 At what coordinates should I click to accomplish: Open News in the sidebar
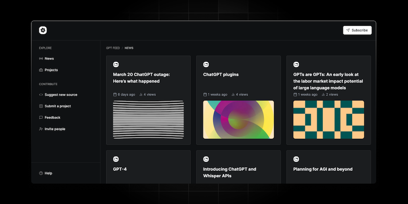[49, 59]
